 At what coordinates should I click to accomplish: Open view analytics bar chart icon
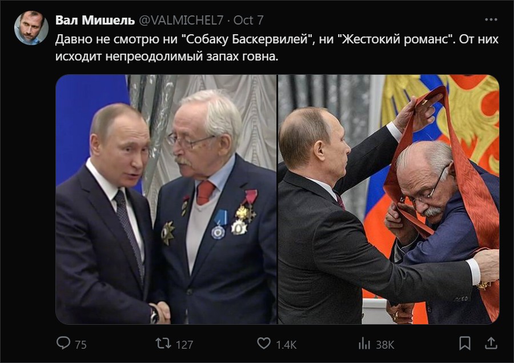tap(364, 344)
